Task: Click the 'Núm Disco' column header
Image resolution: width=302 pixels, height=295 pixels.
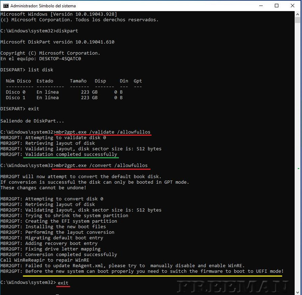Action: tap(18, 81)
